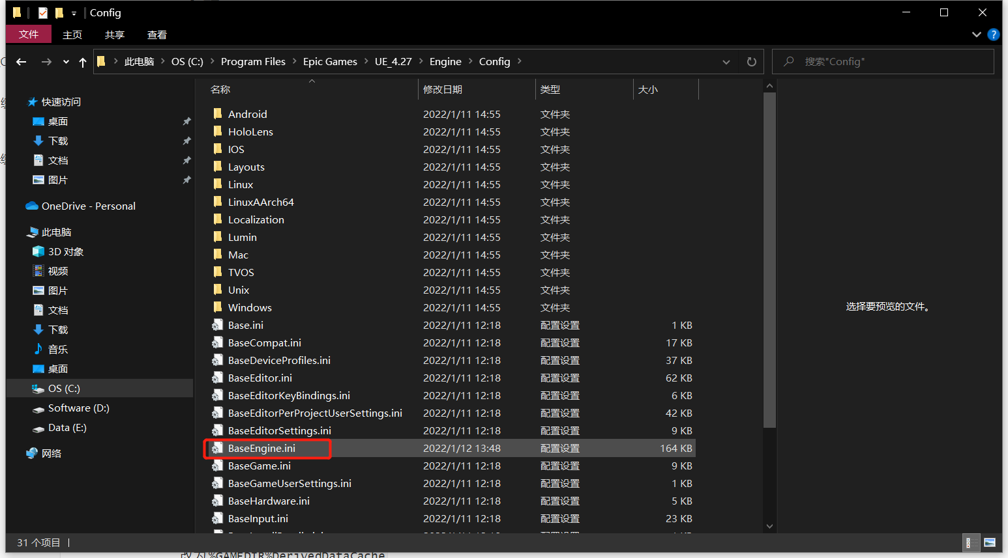Viewport: 1008px width, 558px height.
Task: Select the Mac folder icon
Action: (218, 254)
